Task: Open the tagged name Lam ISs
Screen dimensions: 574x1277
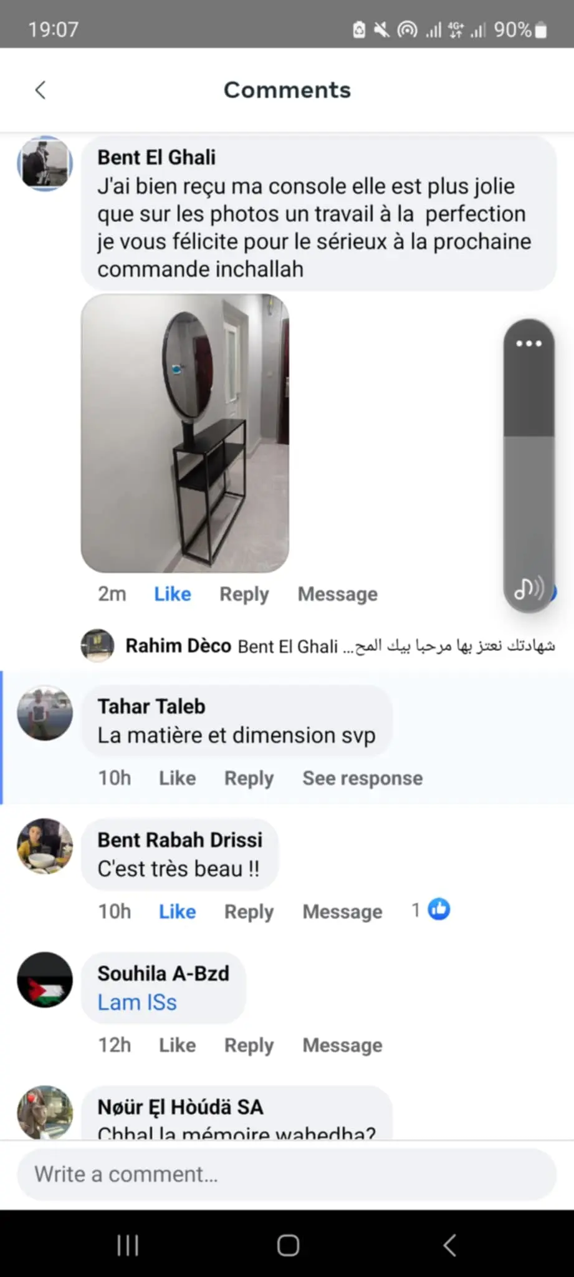Action: [137, 1002]
